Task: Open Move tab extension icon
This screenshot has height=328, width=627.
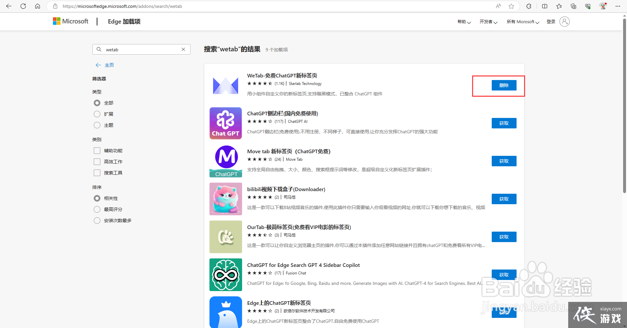Action: coord(225,161)
